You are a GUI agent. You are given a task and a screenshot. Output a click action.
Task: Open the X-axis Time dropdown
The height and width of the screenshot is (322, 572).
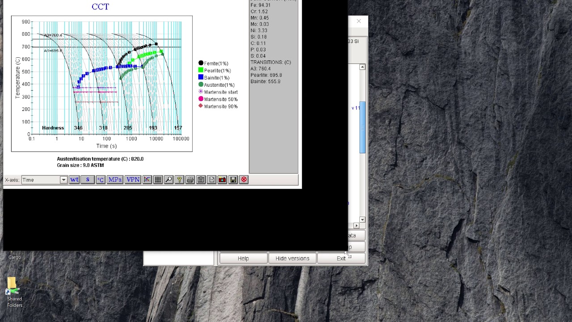[x=44, y=180]
